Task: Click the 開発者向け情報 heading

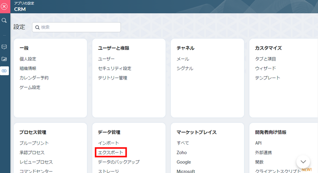Action: click(x=271, y=132)
